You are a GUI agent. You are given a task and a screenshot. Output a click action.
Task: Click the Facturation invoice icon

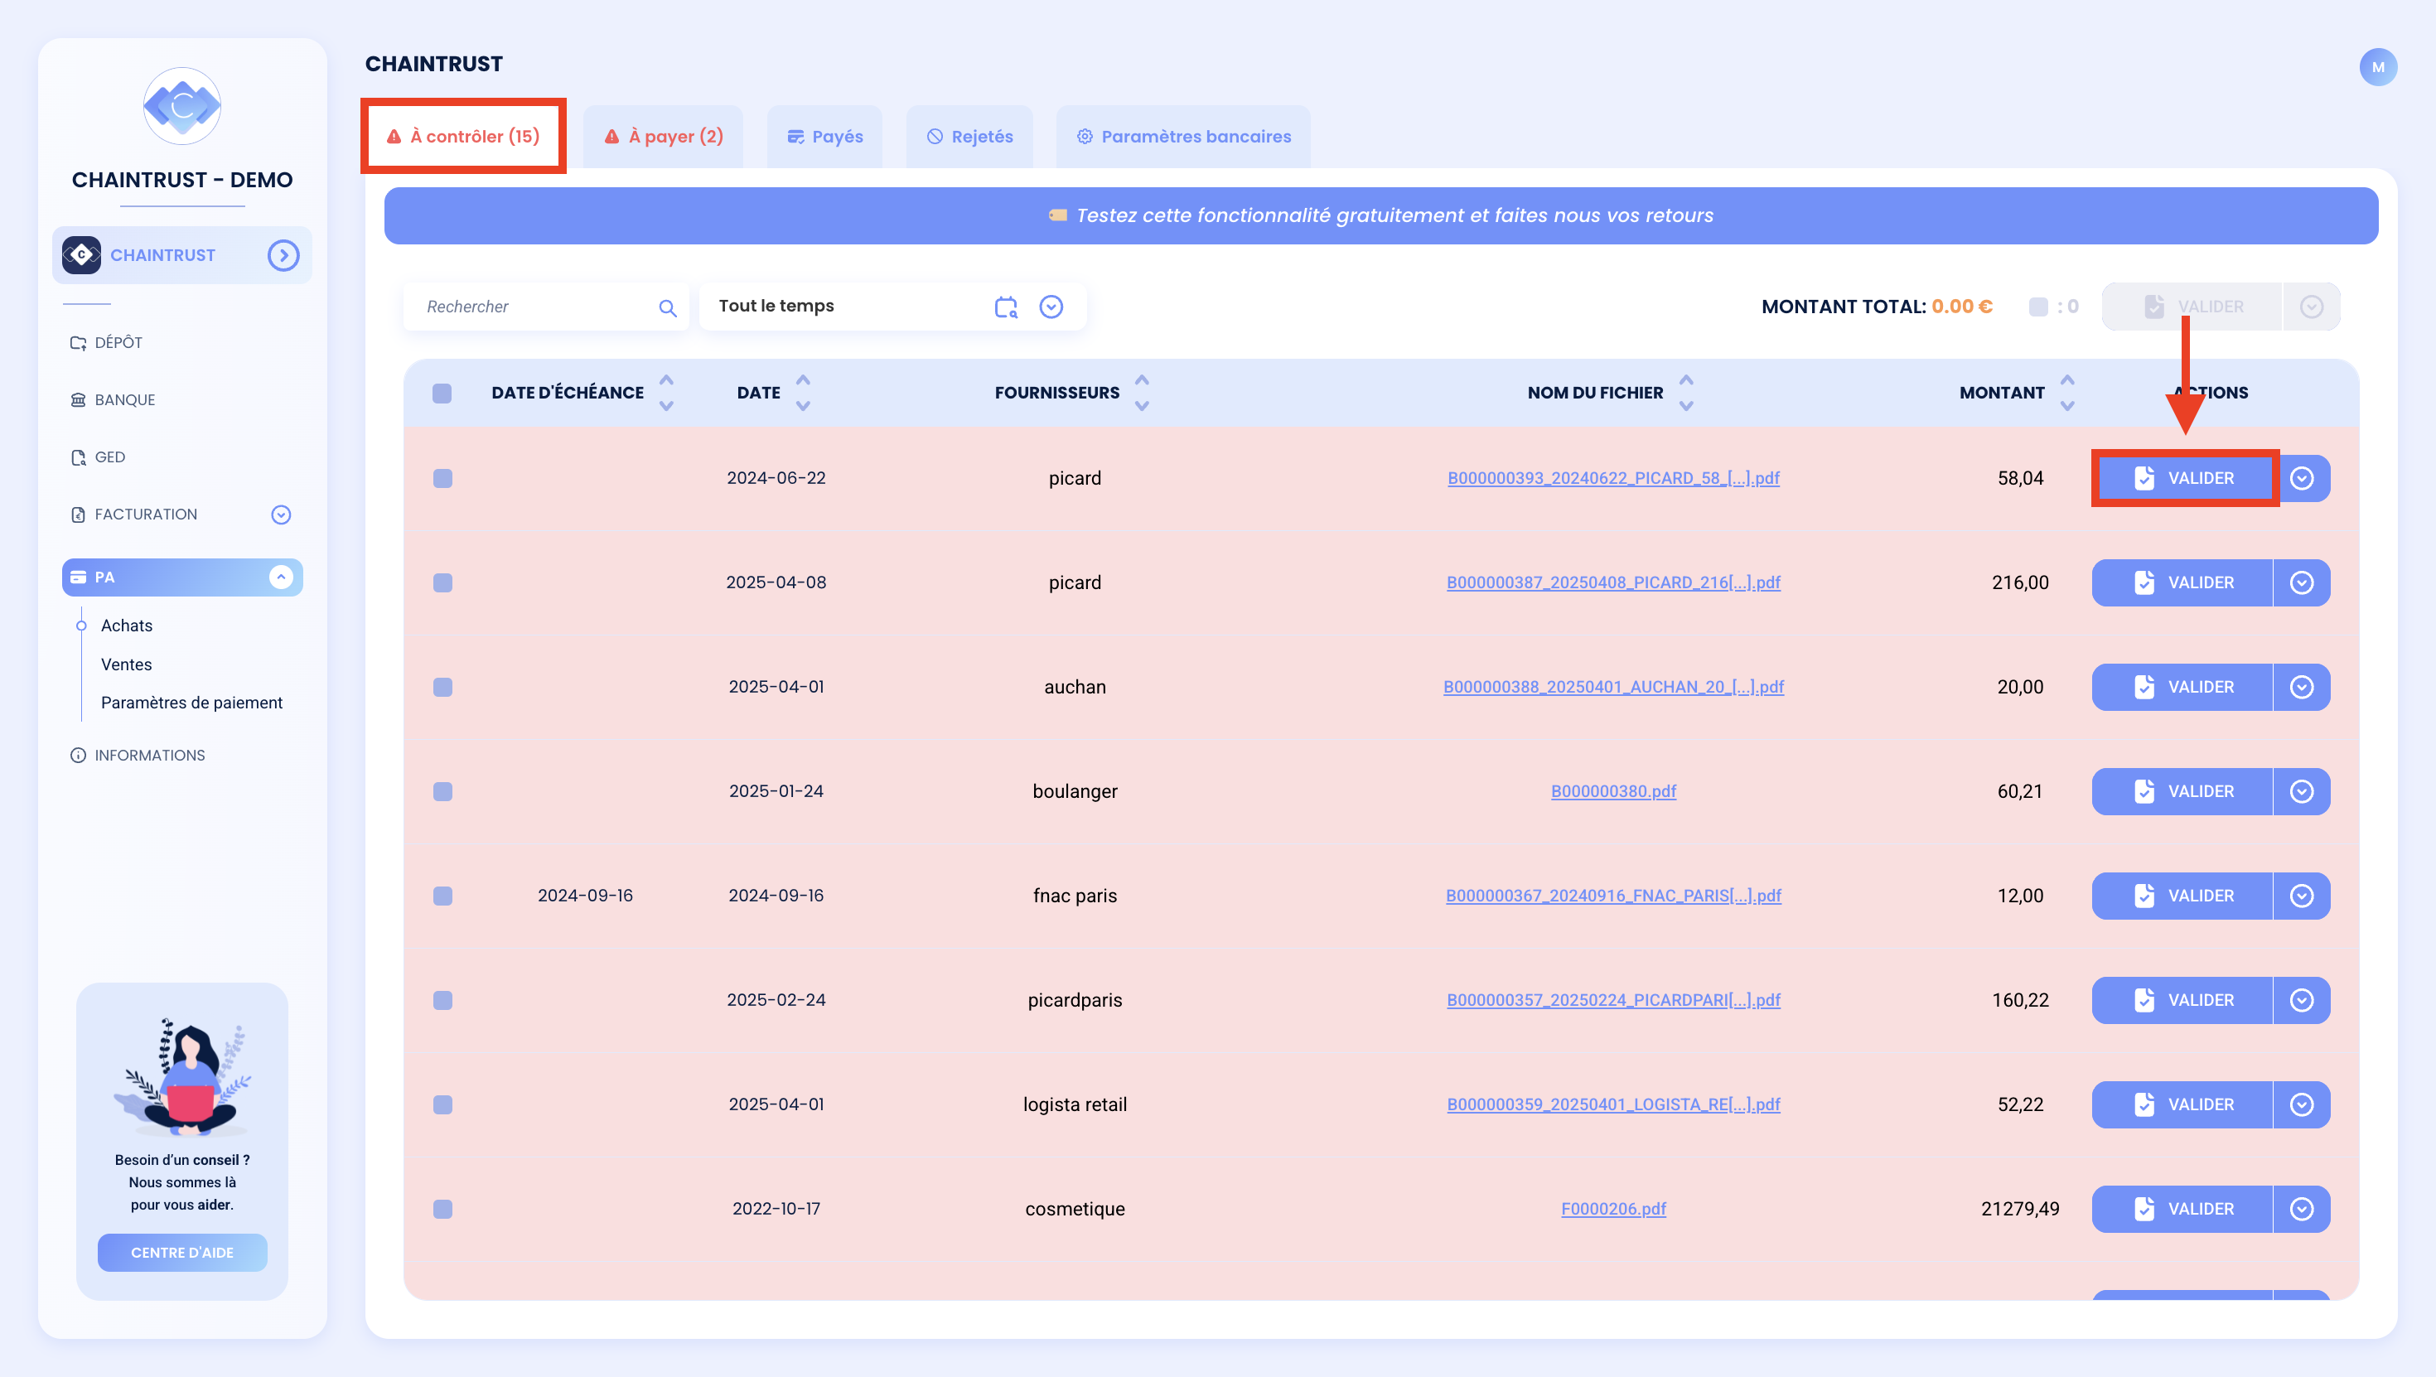pyautogui.click(x=79, y=515)
